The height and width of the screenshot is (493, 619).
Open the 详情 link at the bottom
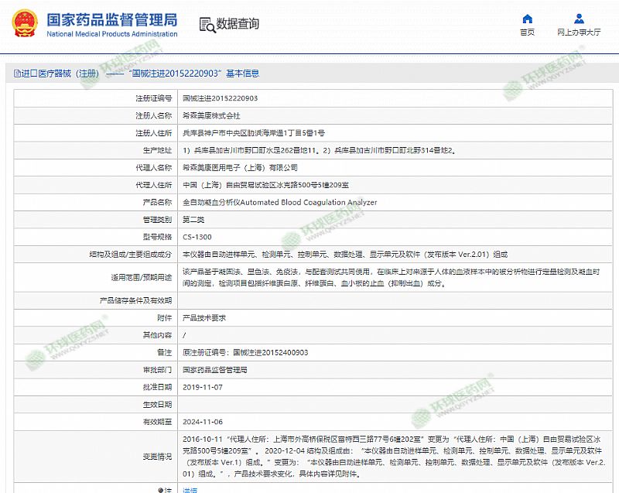pyautogui.click(x=190, y=489)
